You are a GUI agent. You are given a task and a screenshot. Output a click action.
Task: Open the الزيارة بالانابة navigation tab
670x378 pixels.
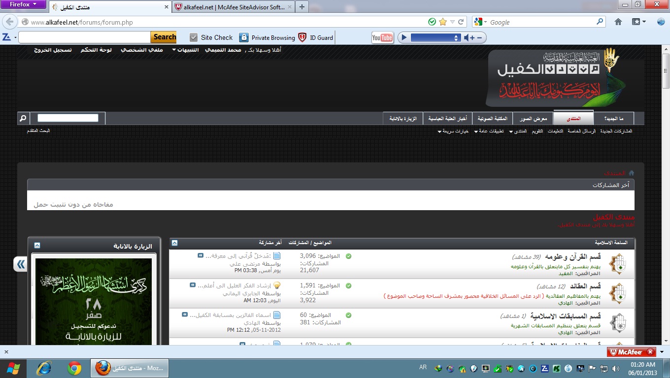coord(403,119)
